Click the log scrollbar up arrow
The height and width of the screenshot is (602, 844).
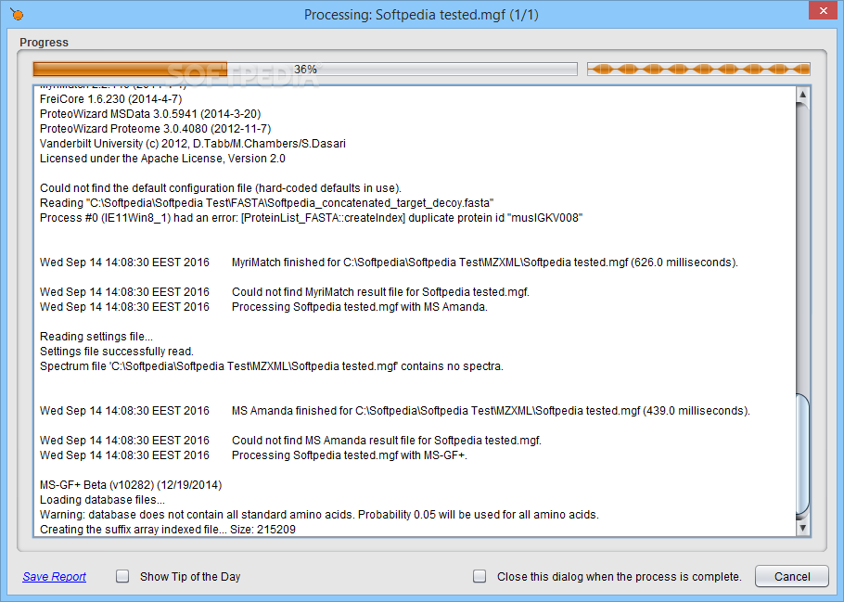click(x=802, y=95)
